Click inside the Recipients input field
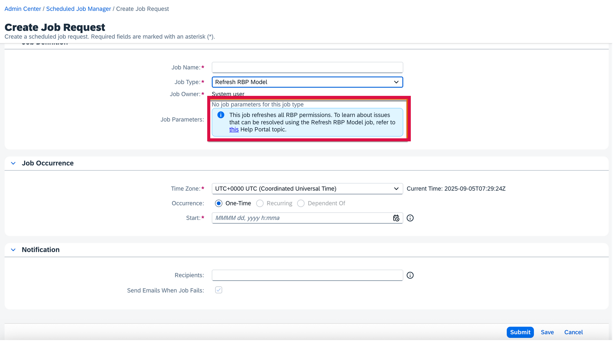 click(307, 275)
